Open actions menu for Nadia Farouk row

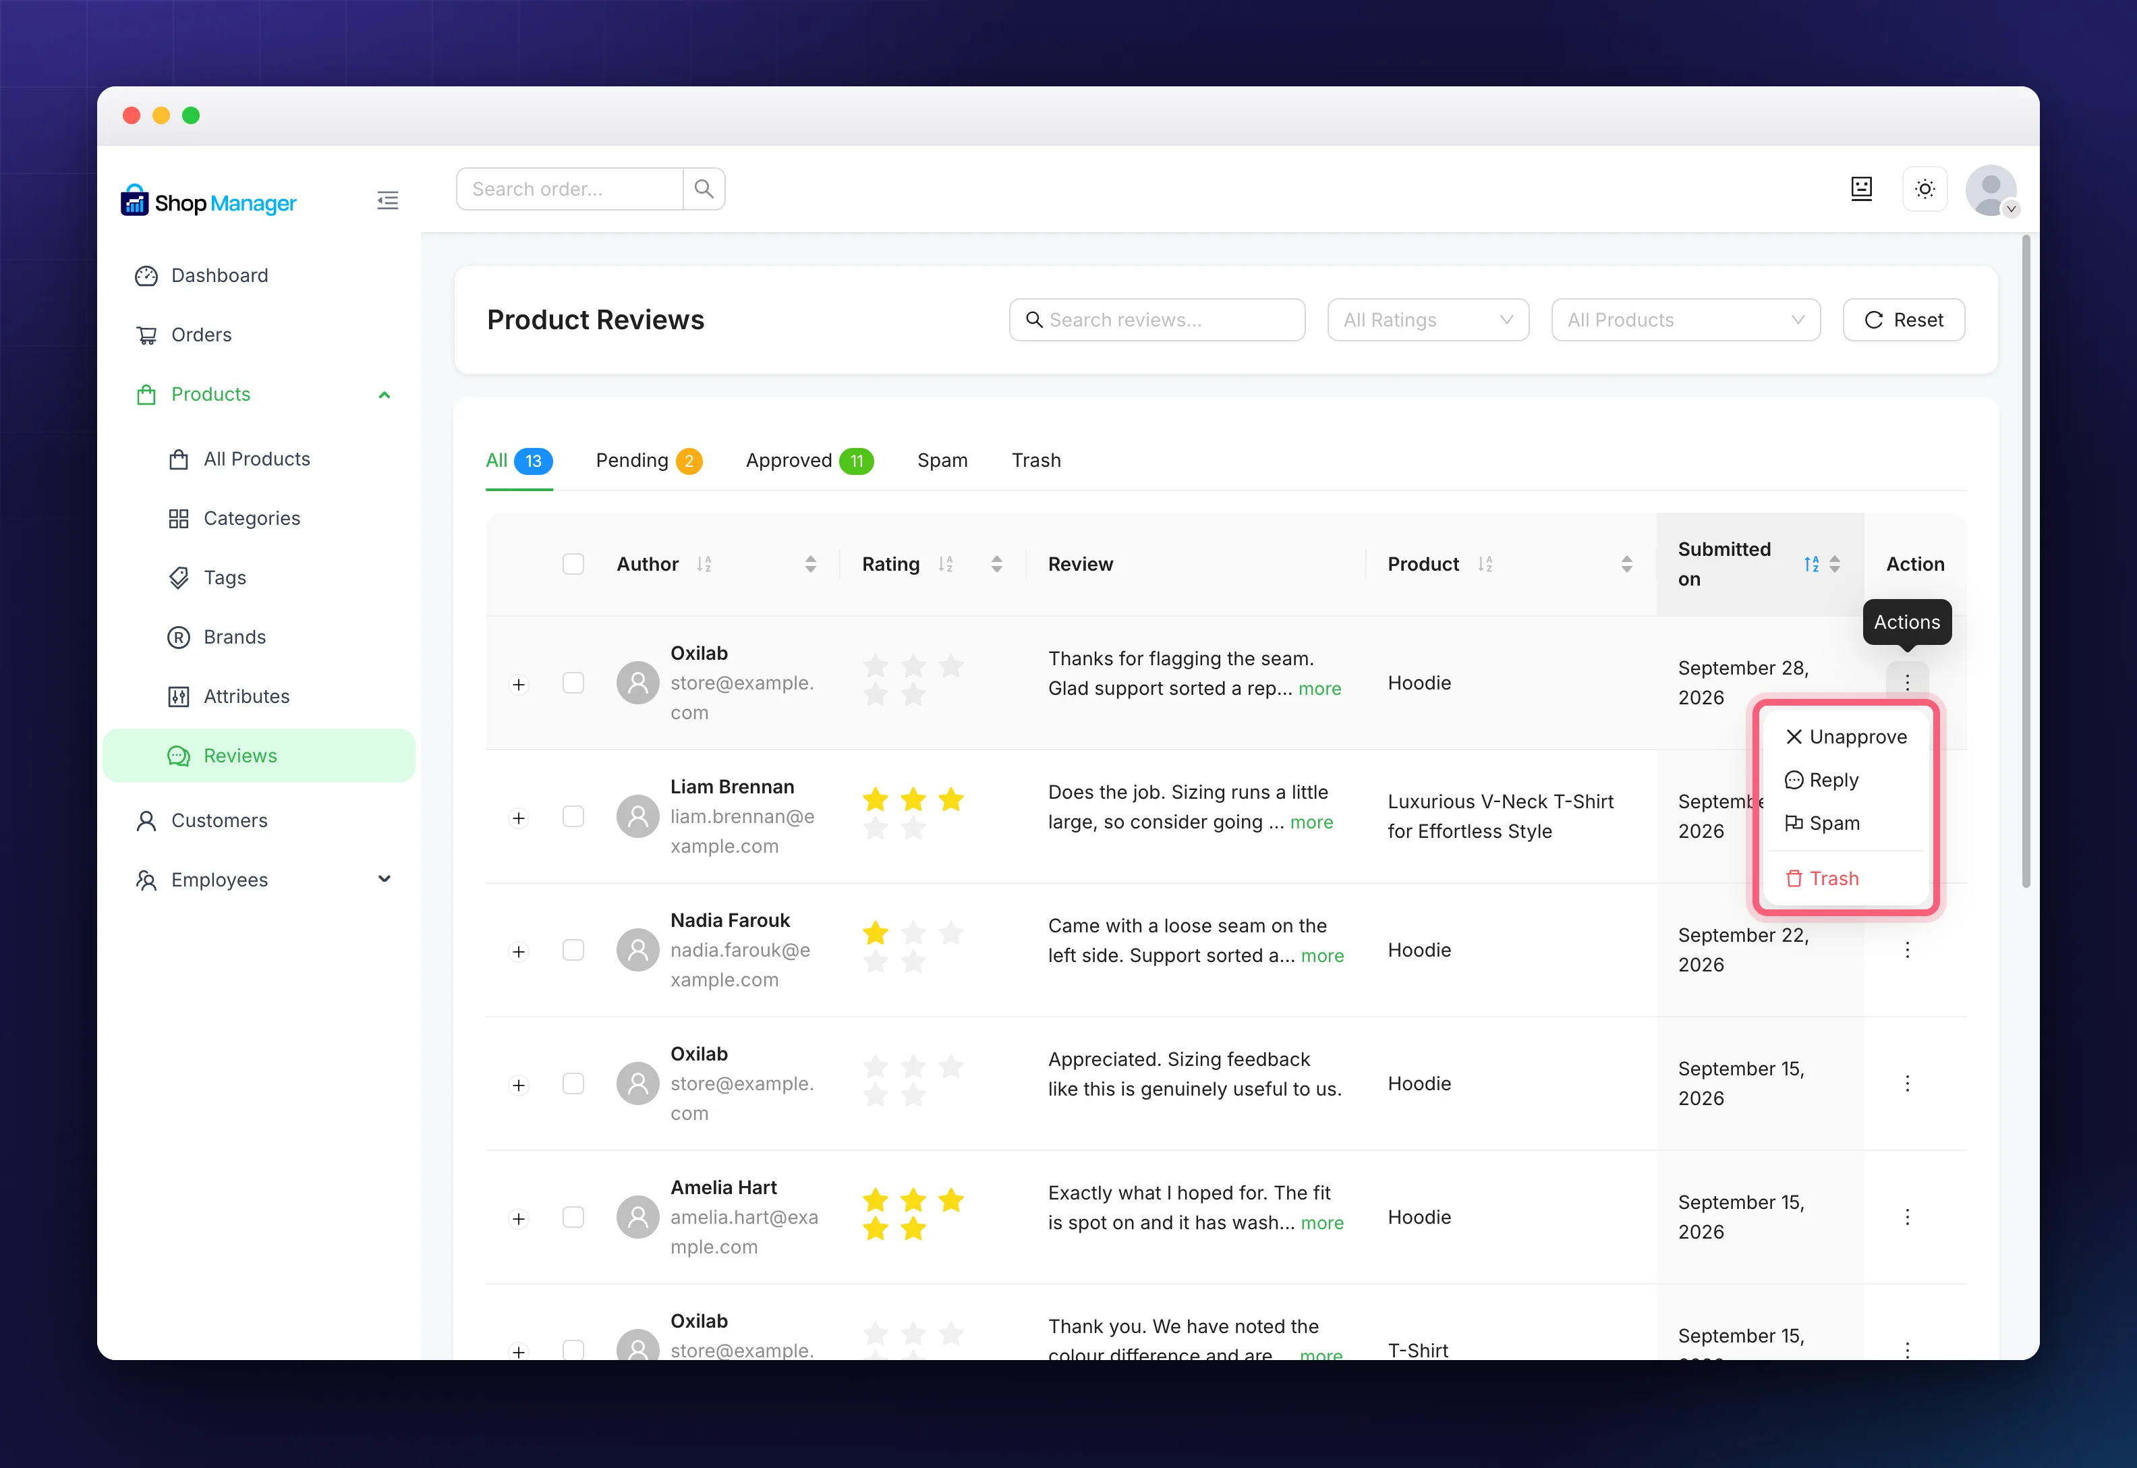[x=1907, y=949]
